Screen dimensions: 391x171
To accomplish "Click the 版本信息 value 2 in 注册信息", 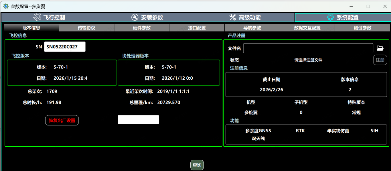I will click(350, 90).
